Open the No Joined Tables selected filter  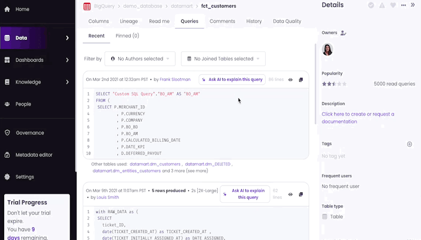[x=223, y=59]
